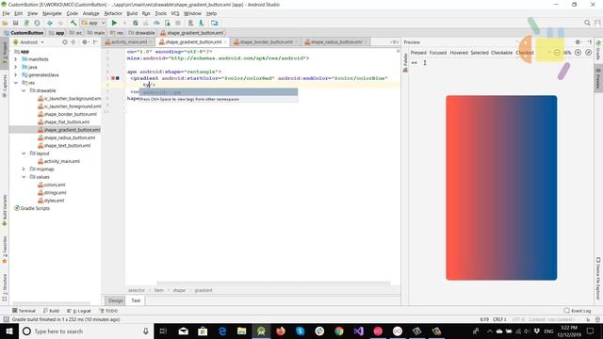Click the gradient rectangle preview image

[x=501, y=187]
